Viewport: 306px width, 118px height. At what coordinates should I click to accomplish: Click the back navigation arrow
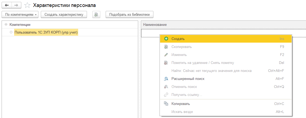tap(6, 5)
